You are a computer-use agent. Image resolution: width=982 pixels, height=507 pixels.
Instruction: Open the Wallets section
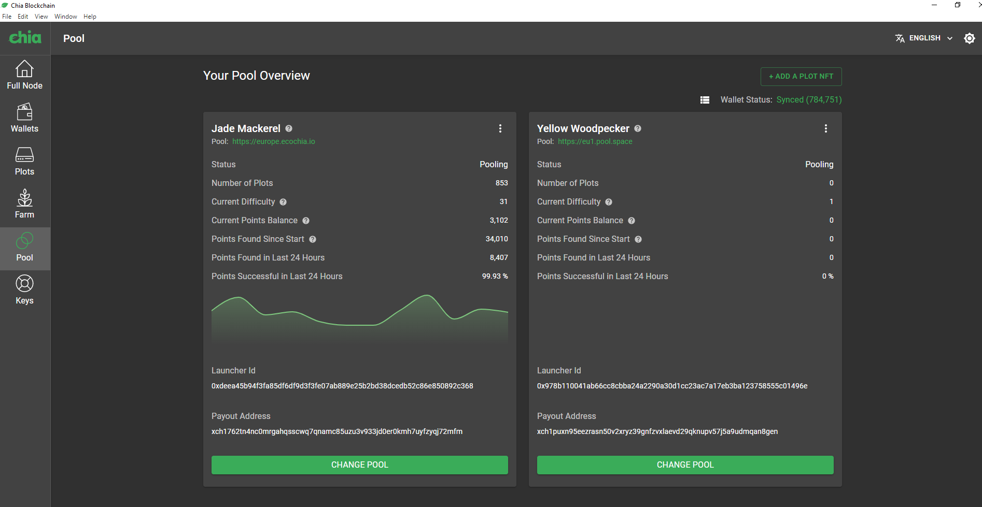click(25, 119)
